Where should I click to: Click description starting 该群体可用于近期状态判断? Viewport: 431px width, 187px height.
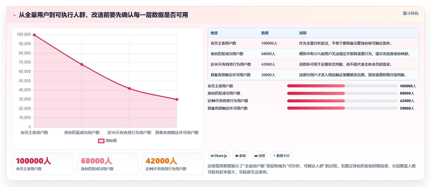click(x=345, y=64)
